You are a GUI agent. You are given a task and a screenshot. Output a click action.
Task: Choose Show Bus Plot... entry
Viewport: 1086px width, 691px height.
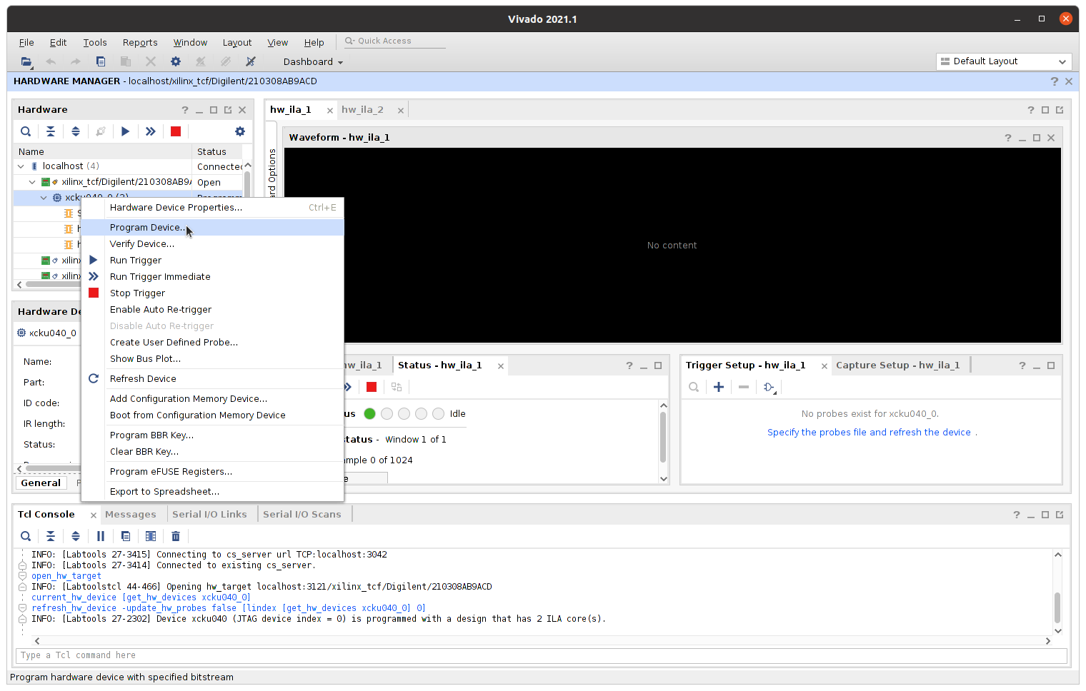(x=213, y=359)
